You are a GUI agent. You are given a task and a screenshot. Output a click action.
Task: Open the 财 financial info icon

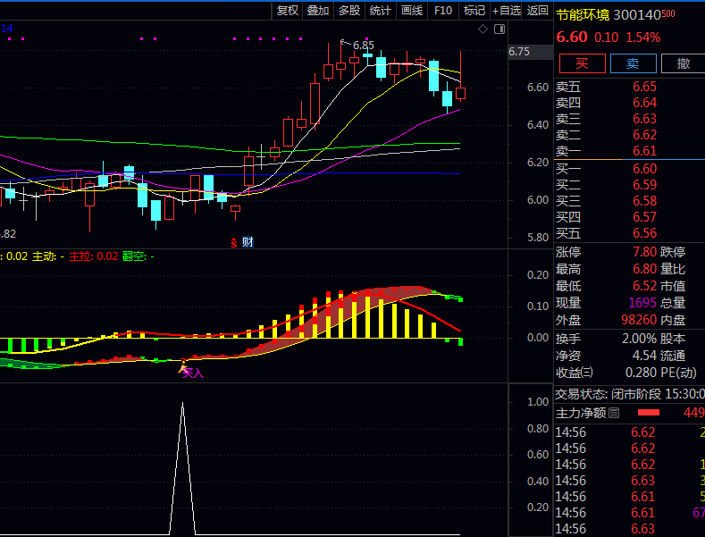[247, 241]
